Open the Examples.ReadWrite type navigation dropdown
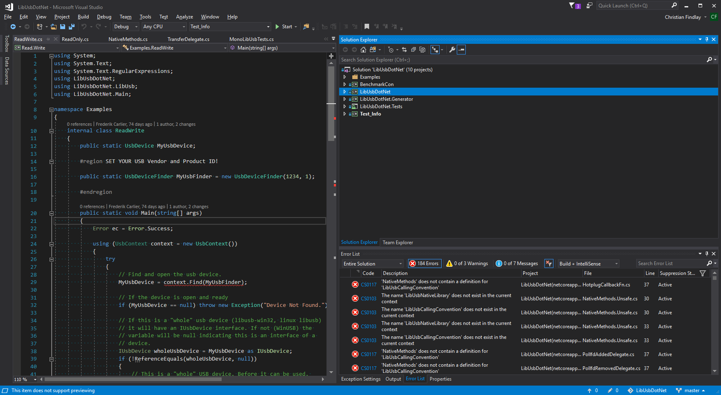 pos(175,48)
